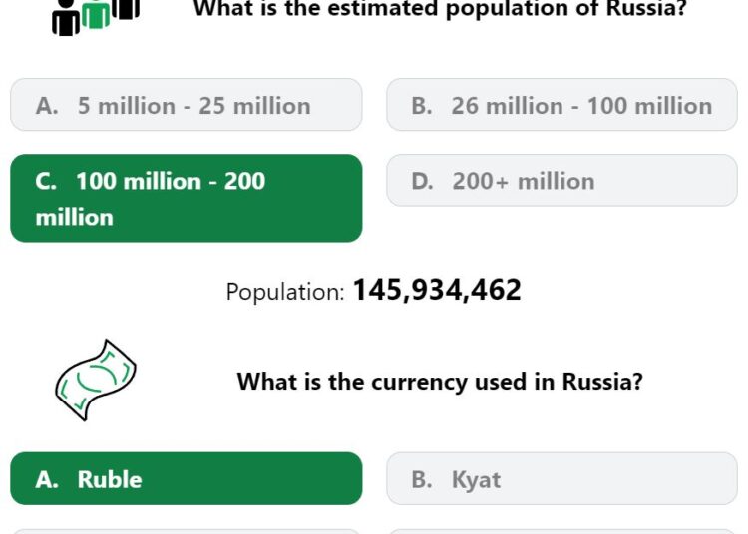Select the partially visible option below Kyat
Viewport: 748px width, 534px height.
click(x=561, y=531)
